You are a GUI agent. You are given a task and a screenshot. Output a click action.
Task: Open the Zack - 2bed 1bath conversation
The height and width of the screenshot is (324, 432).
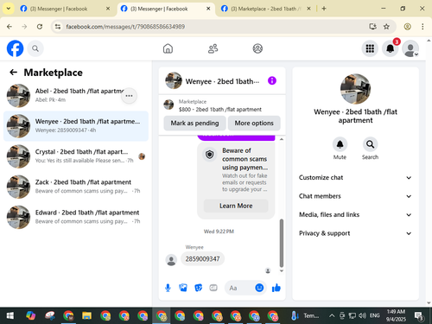pos(76,187)
